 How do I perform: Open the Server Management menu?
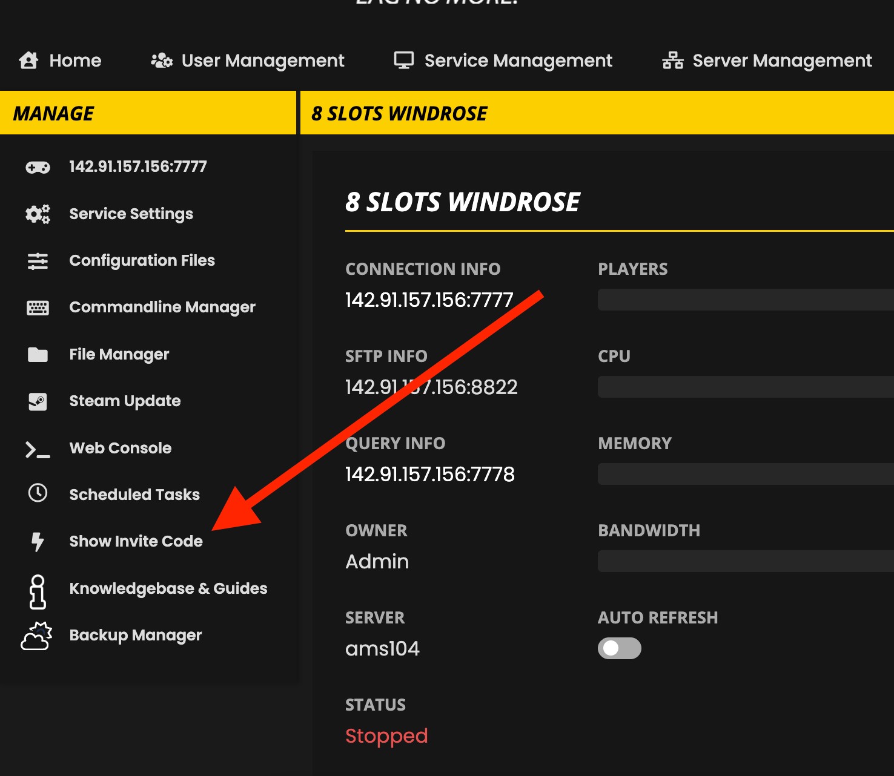coord(767,61)
